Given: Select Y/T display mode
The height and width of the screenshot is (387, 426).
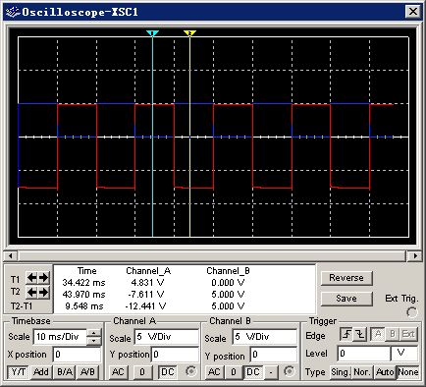Looking at the screenshot, I should 19,372.
